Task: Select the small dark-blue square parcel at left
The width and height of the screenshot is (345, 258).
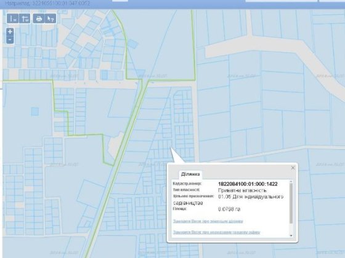Action: tap(34, 111)
